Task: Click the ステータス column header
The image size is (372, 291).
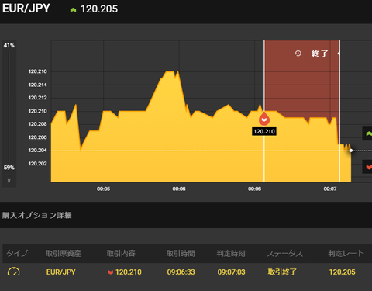Action: point(284,253)
